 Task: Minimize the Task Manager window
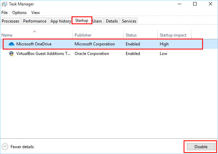click(180, 4)
